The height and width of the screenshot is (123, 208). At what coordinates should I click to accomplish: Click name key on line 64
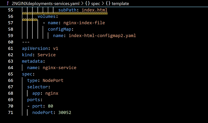coord(32,68)
